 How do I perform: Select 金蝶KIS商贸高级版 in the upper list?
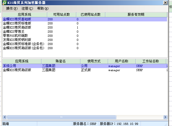(x=85, y=27)
